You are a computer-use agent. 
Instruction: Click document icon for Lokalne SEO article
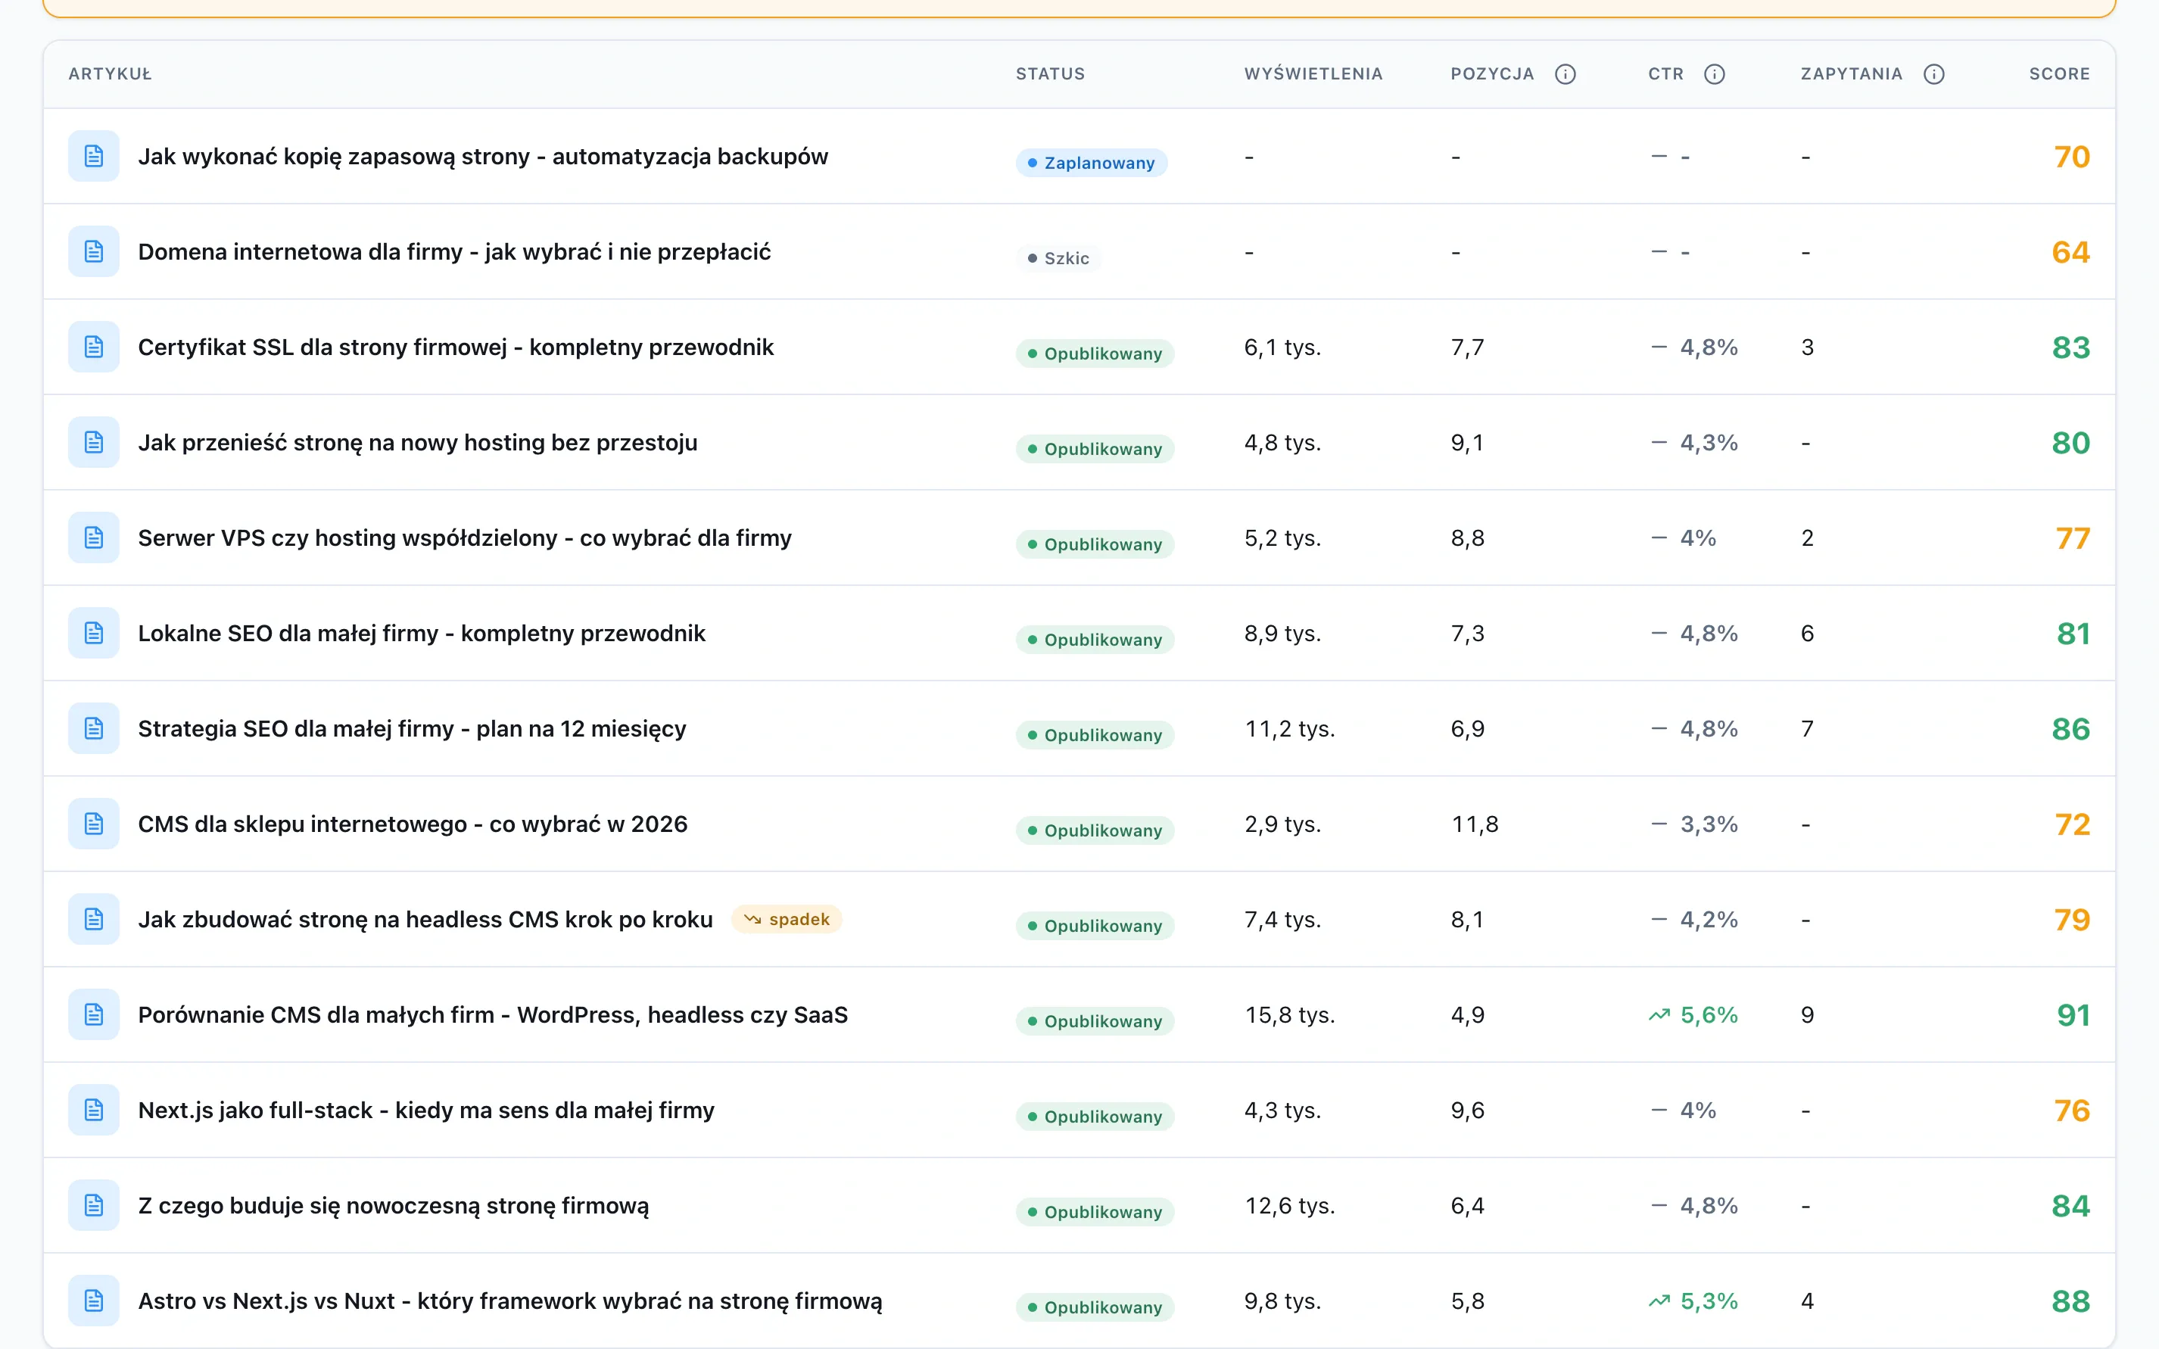tap(94, 634)
